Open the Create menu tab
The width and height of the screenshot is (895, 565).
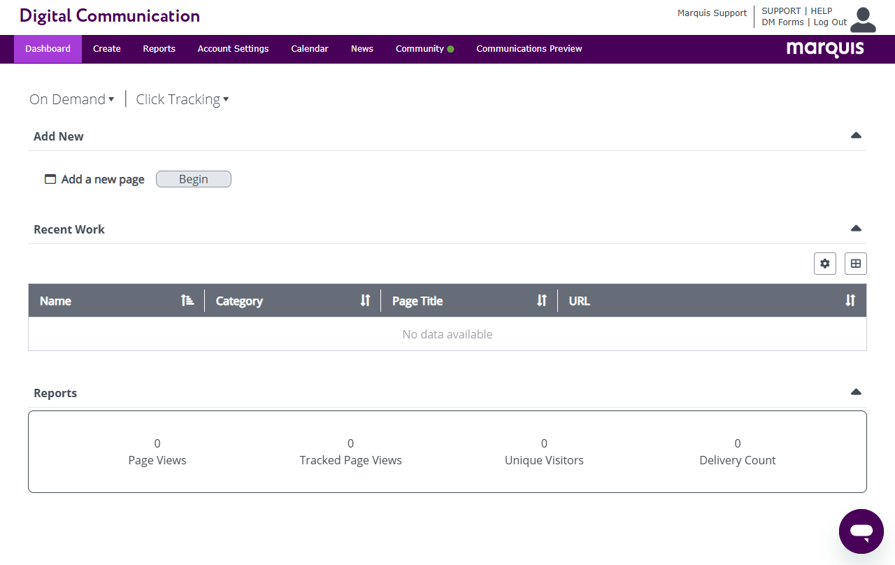point(107,49)
